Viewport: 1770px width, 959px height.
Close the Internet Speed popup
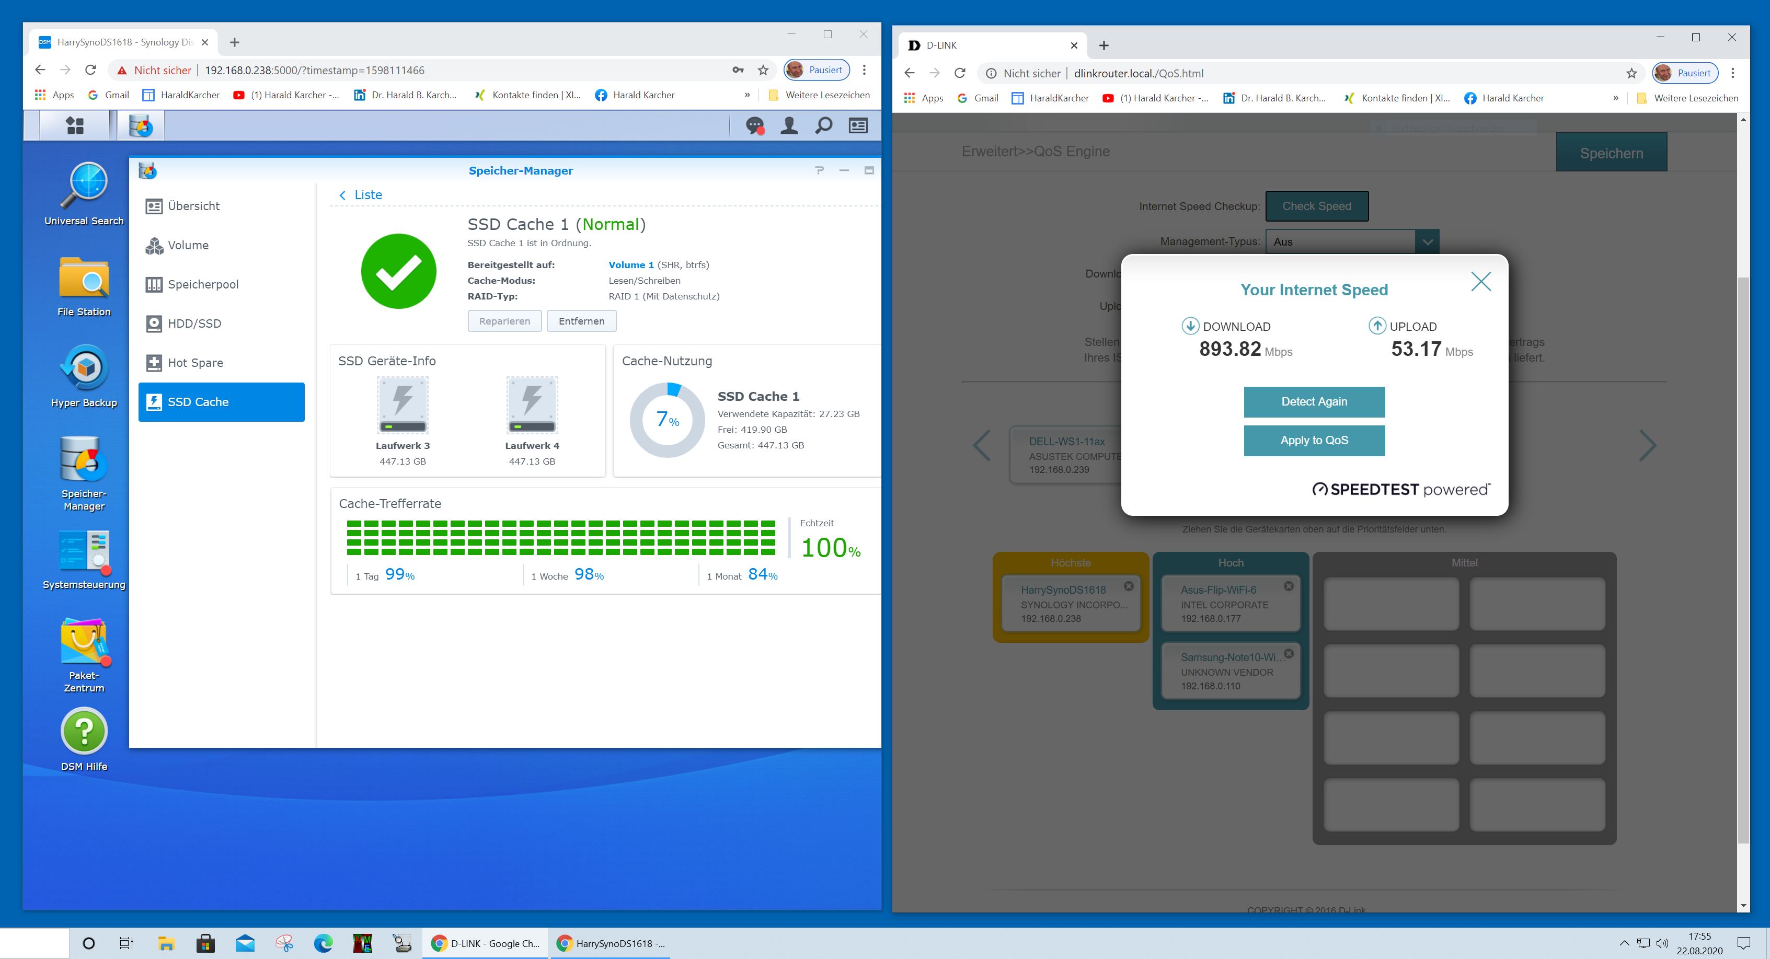point(1481,281)
